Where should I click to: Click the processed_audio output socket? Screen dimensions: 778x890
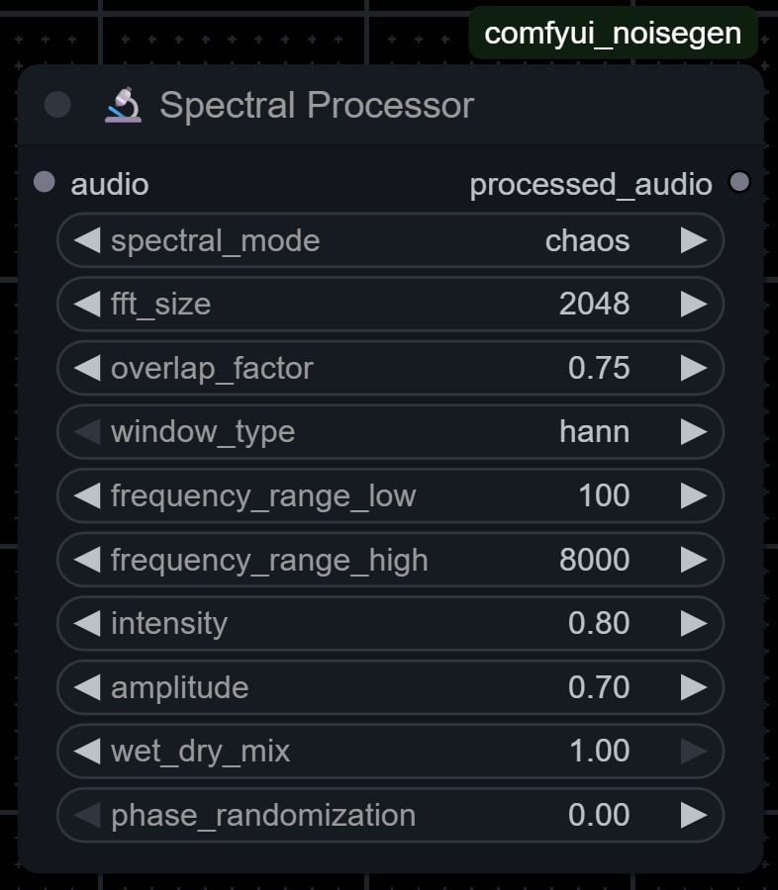click(x=739, y=183)
